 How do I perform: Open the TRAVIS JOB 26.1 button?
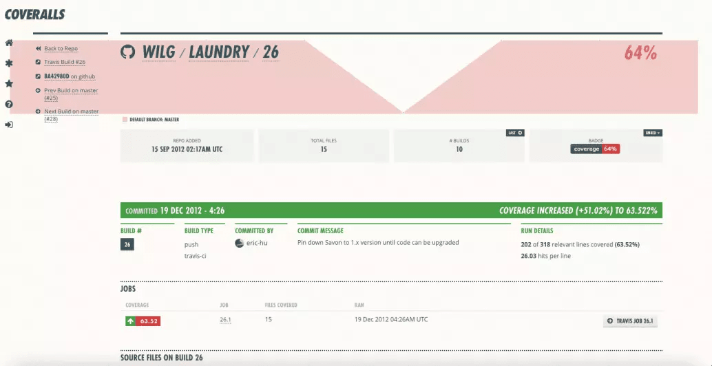[630, 321]
